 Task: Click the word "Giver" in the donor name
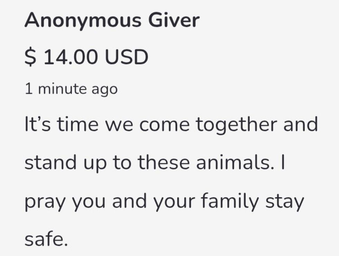174,21
